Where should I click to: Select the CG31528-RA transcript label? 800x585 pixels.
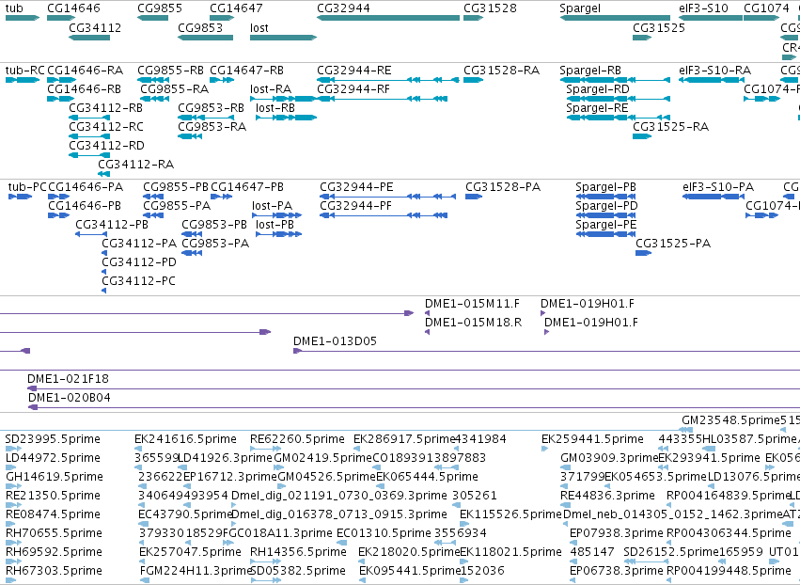(x=502, y=71)
